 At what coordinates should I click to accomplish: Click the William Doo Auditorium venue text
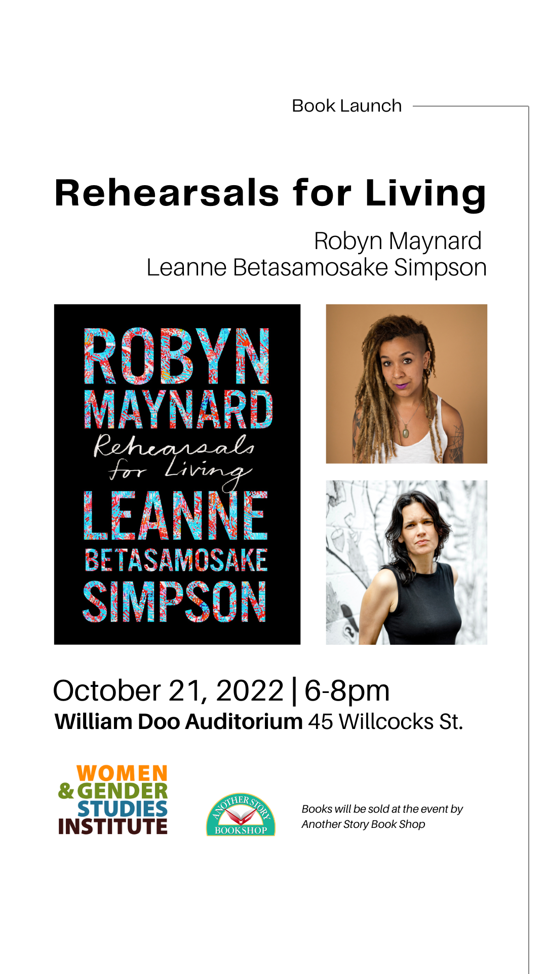tap(179, 722)
